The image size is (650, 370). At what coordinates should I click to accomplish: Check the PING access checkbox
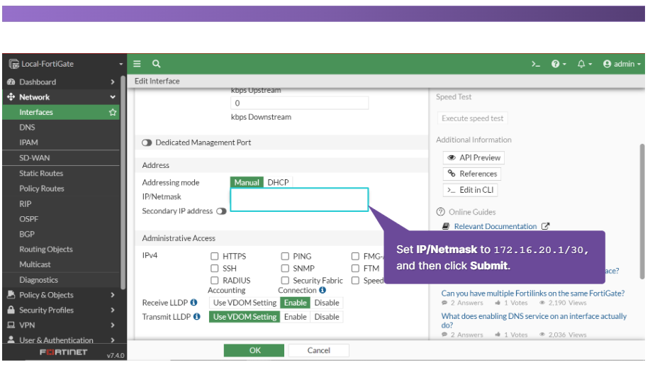pos(285,256)
